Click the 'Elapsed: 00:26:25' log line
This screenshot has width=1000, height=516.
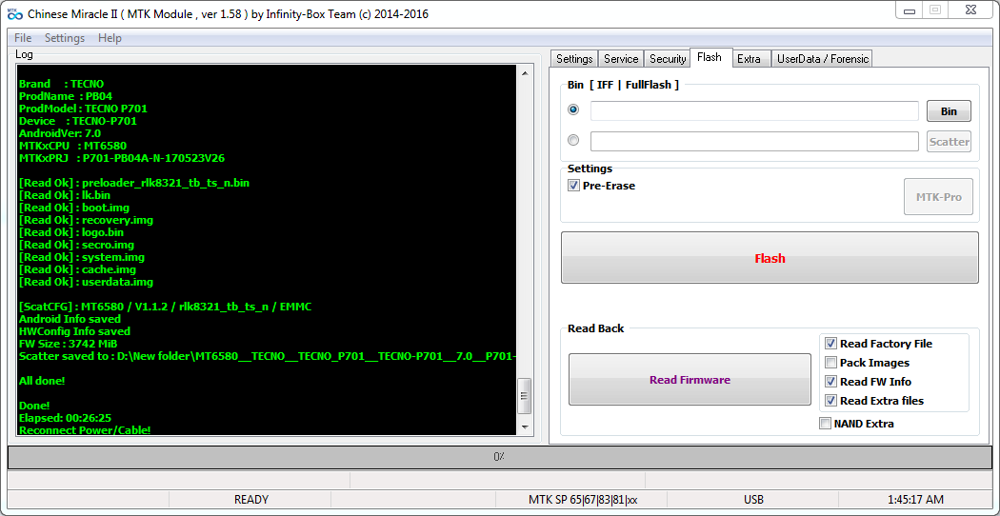(66, 418)
